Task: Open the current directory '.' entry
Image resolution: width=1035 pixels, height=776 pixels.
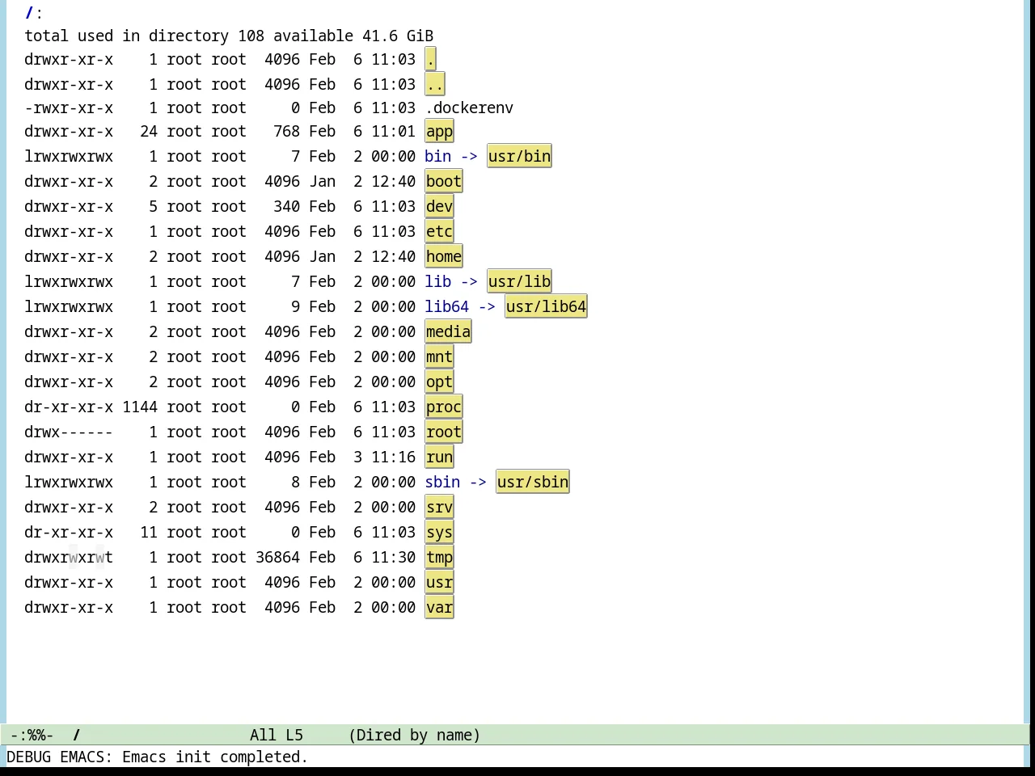Action: (x=430, y=60)
